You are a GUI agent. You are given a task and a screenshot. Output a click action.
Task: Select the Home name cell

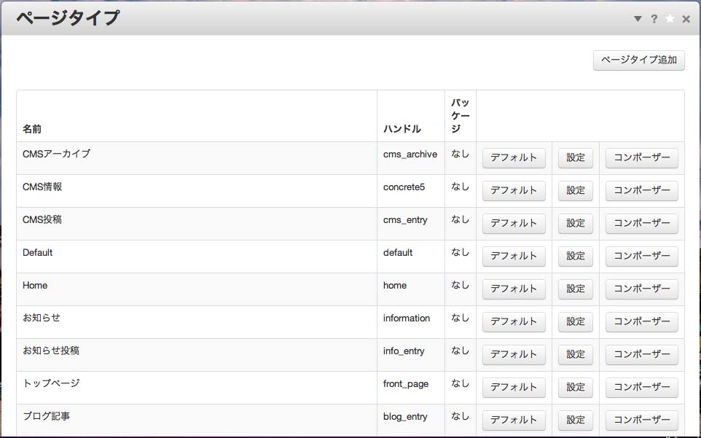click(197, 289)
